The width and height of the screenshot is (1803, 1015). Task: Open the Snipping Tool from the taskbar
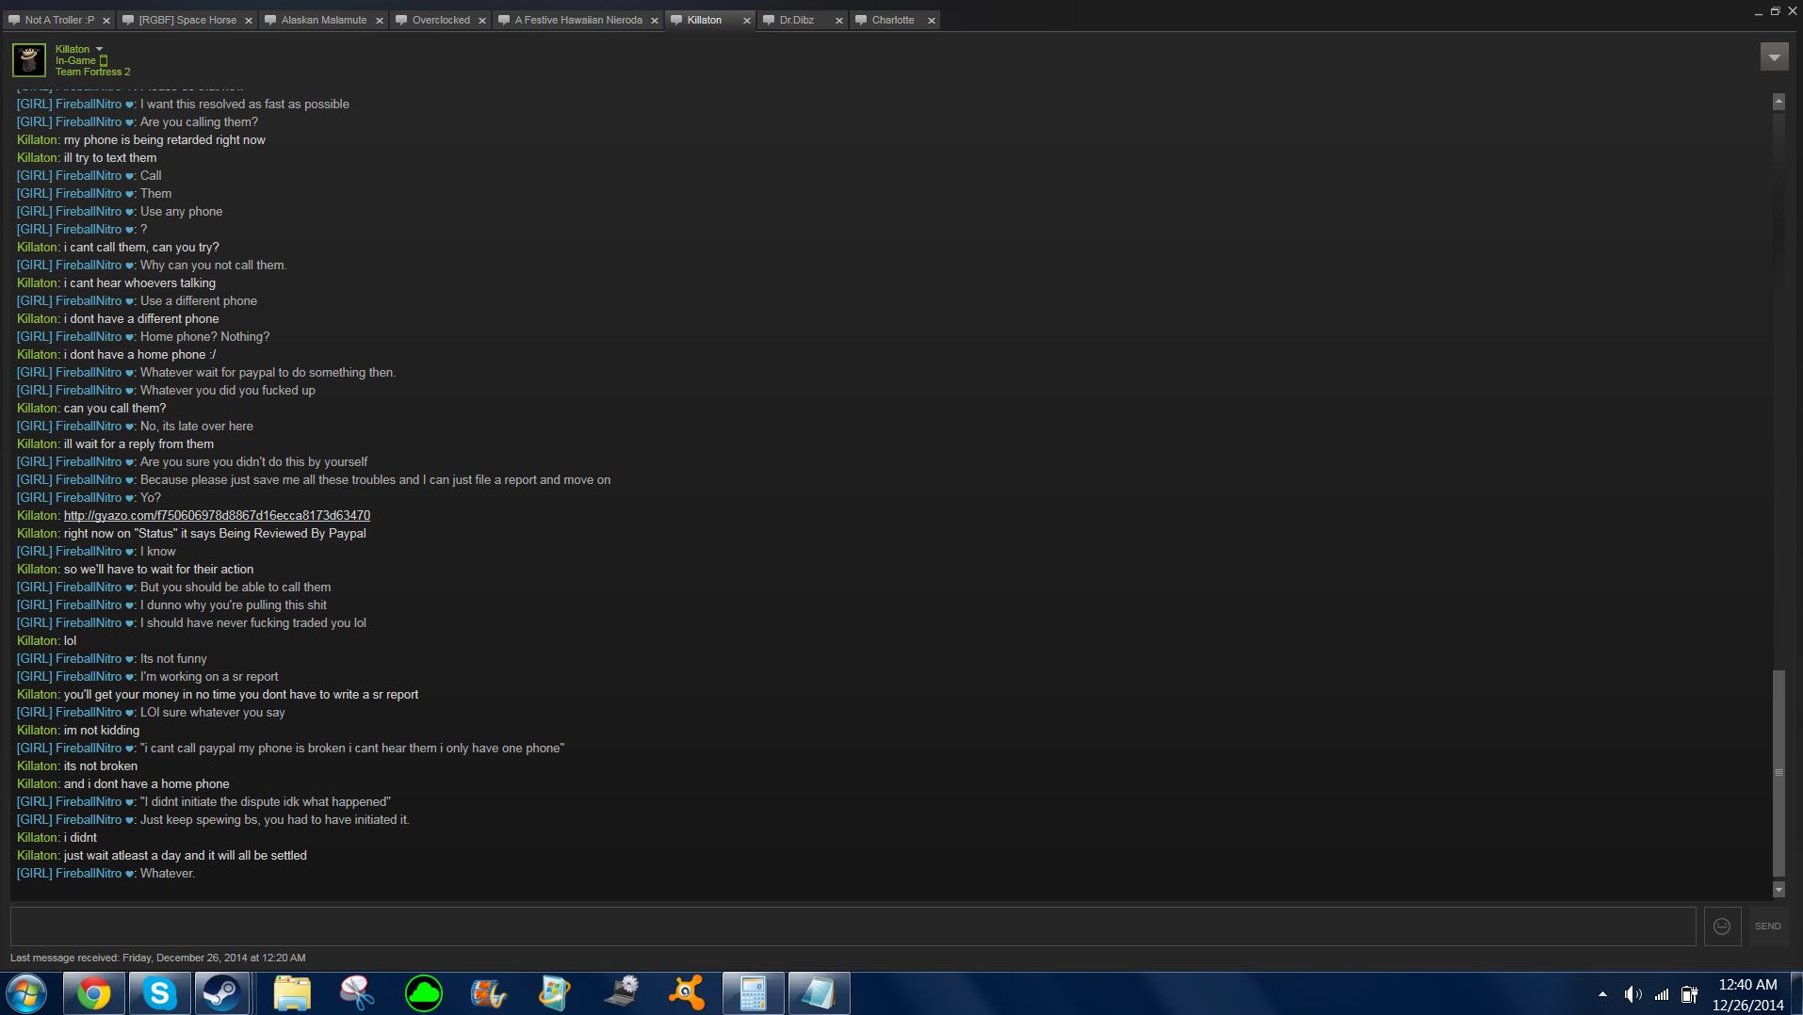(357, 993)
